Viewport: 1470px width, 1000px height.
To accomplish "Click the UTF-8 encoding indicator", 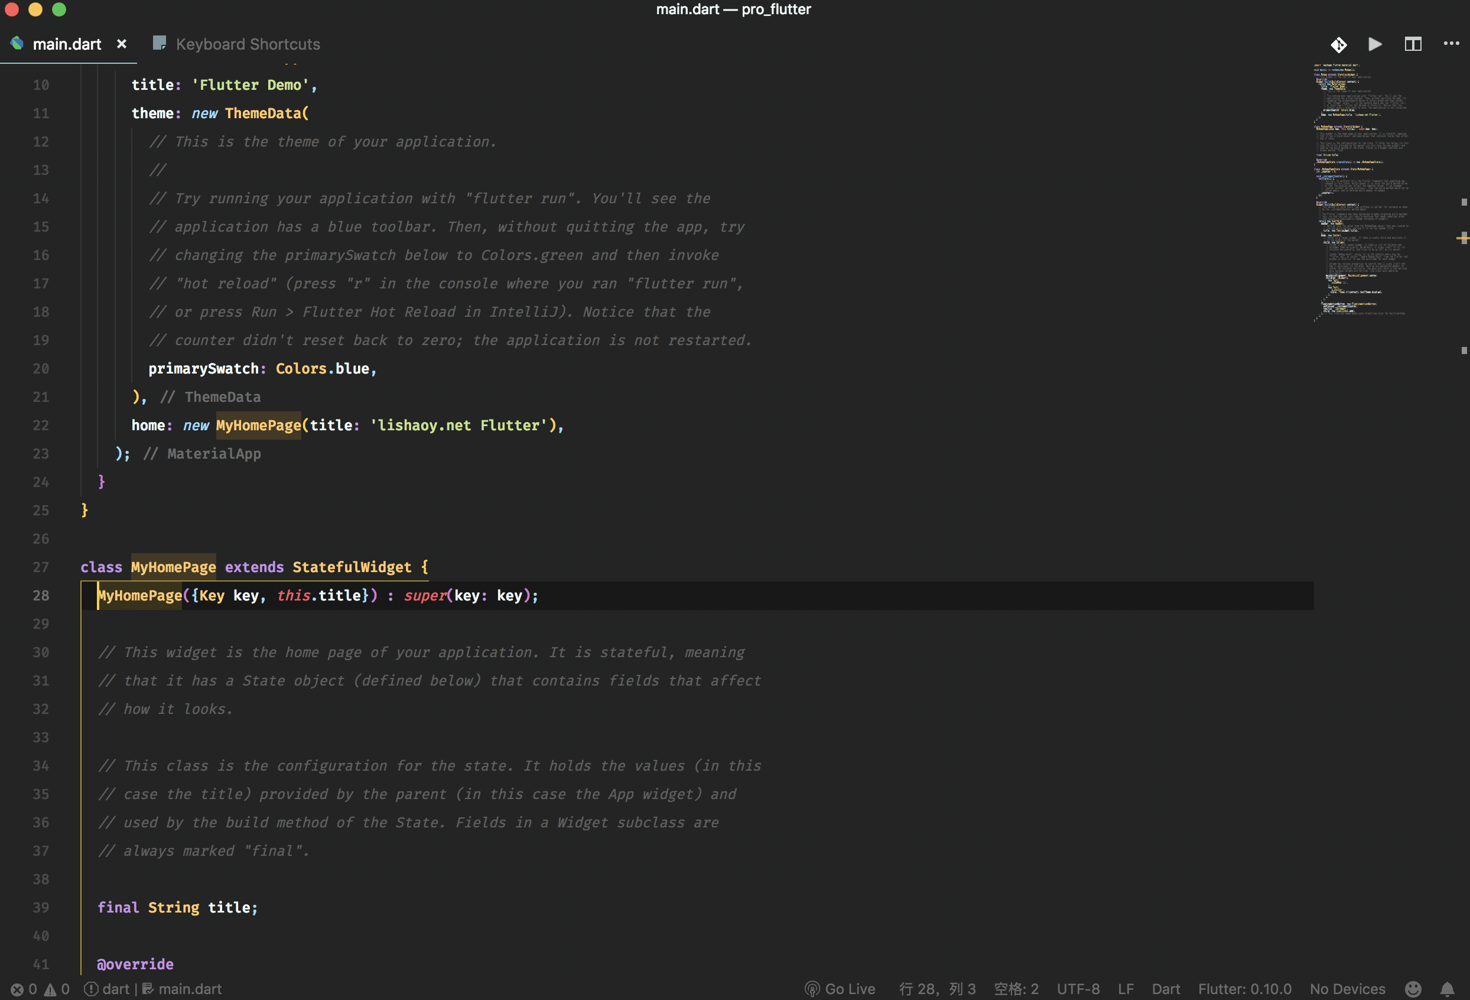I will (1078, 986).
